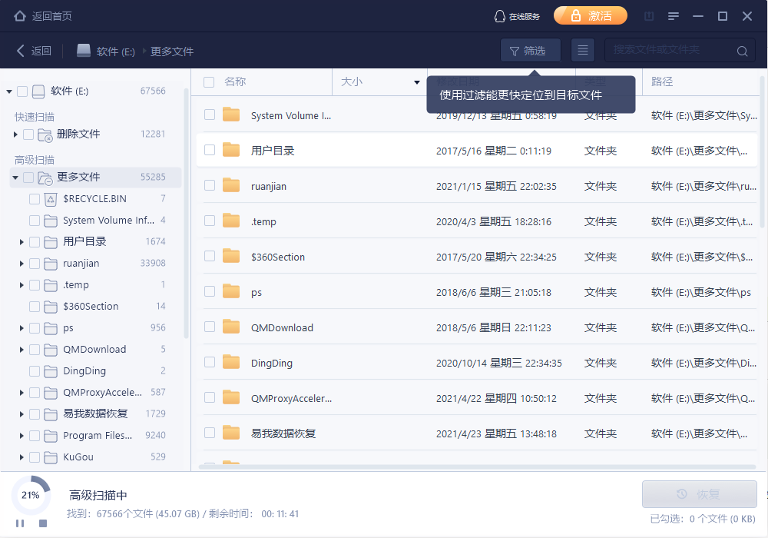This screenshot has width=768, height=538.
Task: Pause the advanced scan
Action: click(x=20, y=523)
